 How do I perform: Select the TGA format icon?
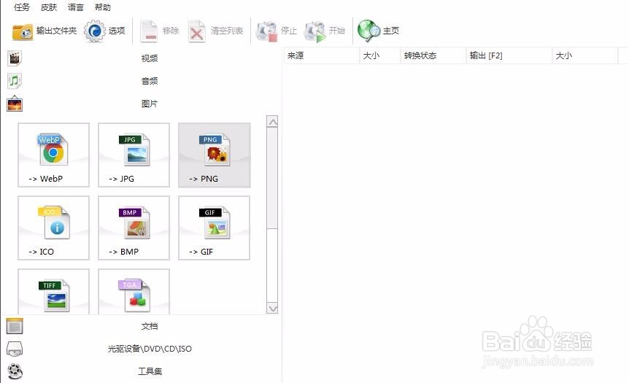tap(134, 295)
